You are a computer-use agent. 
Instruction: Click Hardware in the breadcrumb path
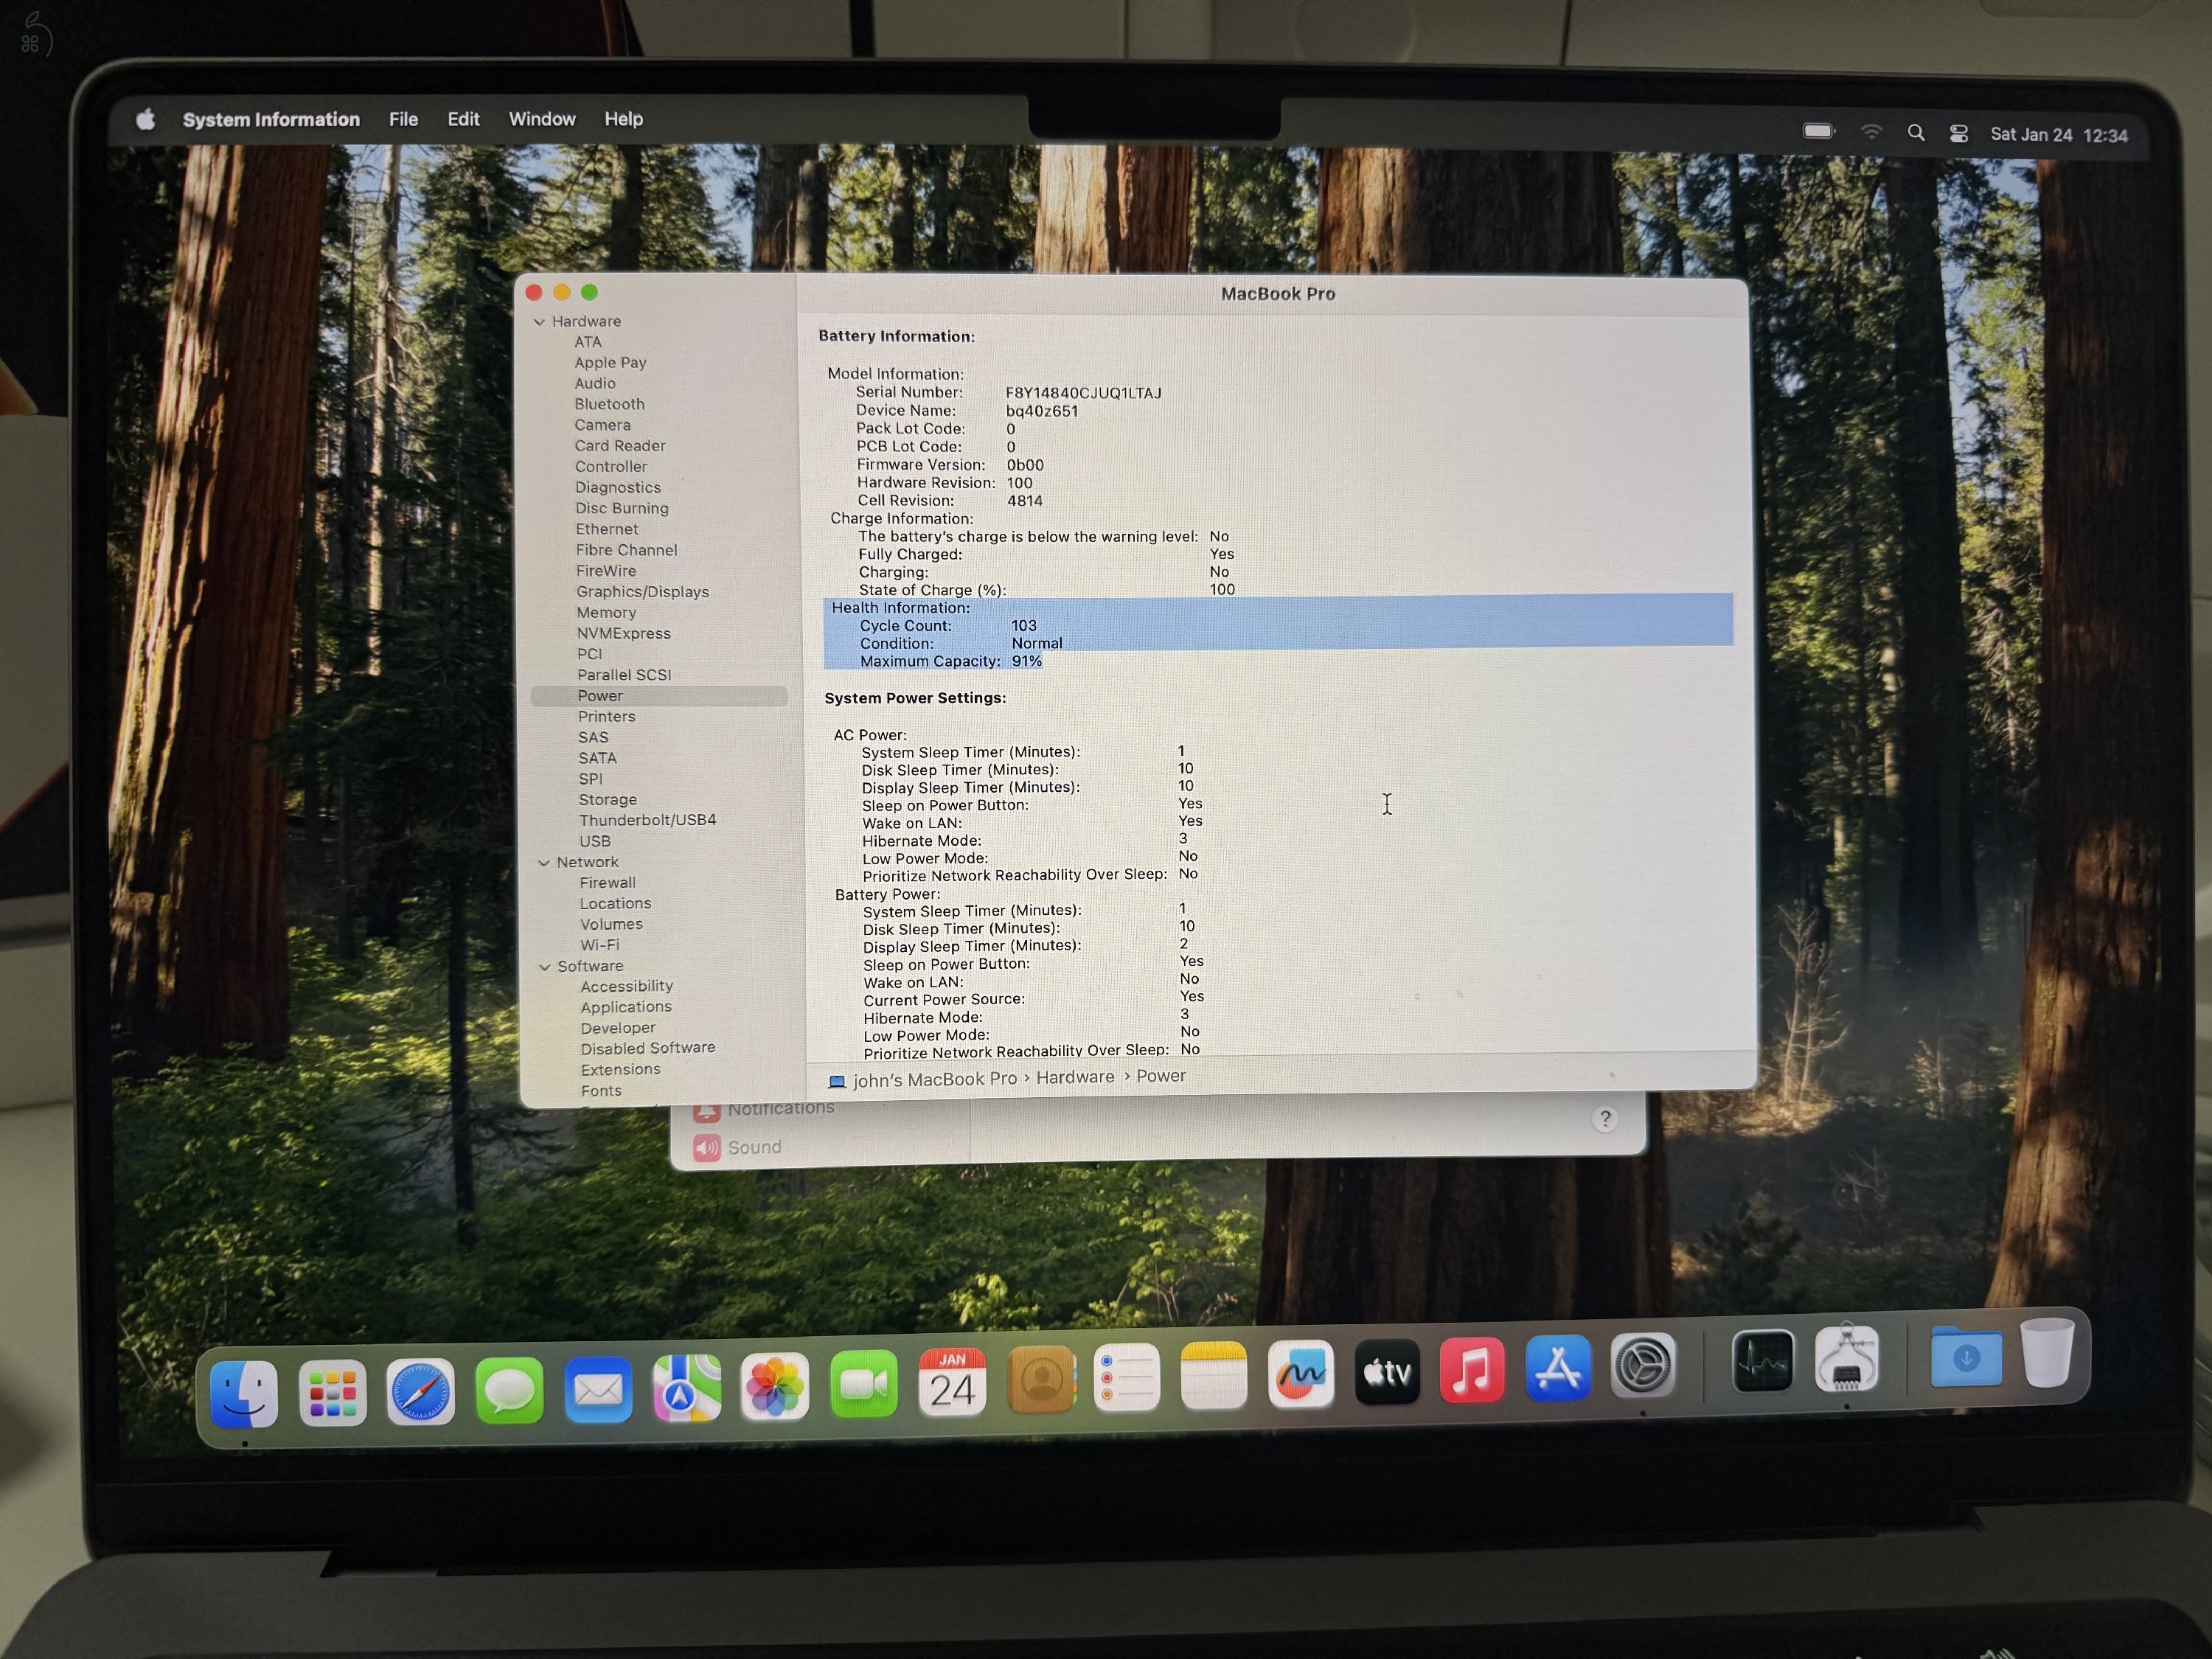1075,1076
